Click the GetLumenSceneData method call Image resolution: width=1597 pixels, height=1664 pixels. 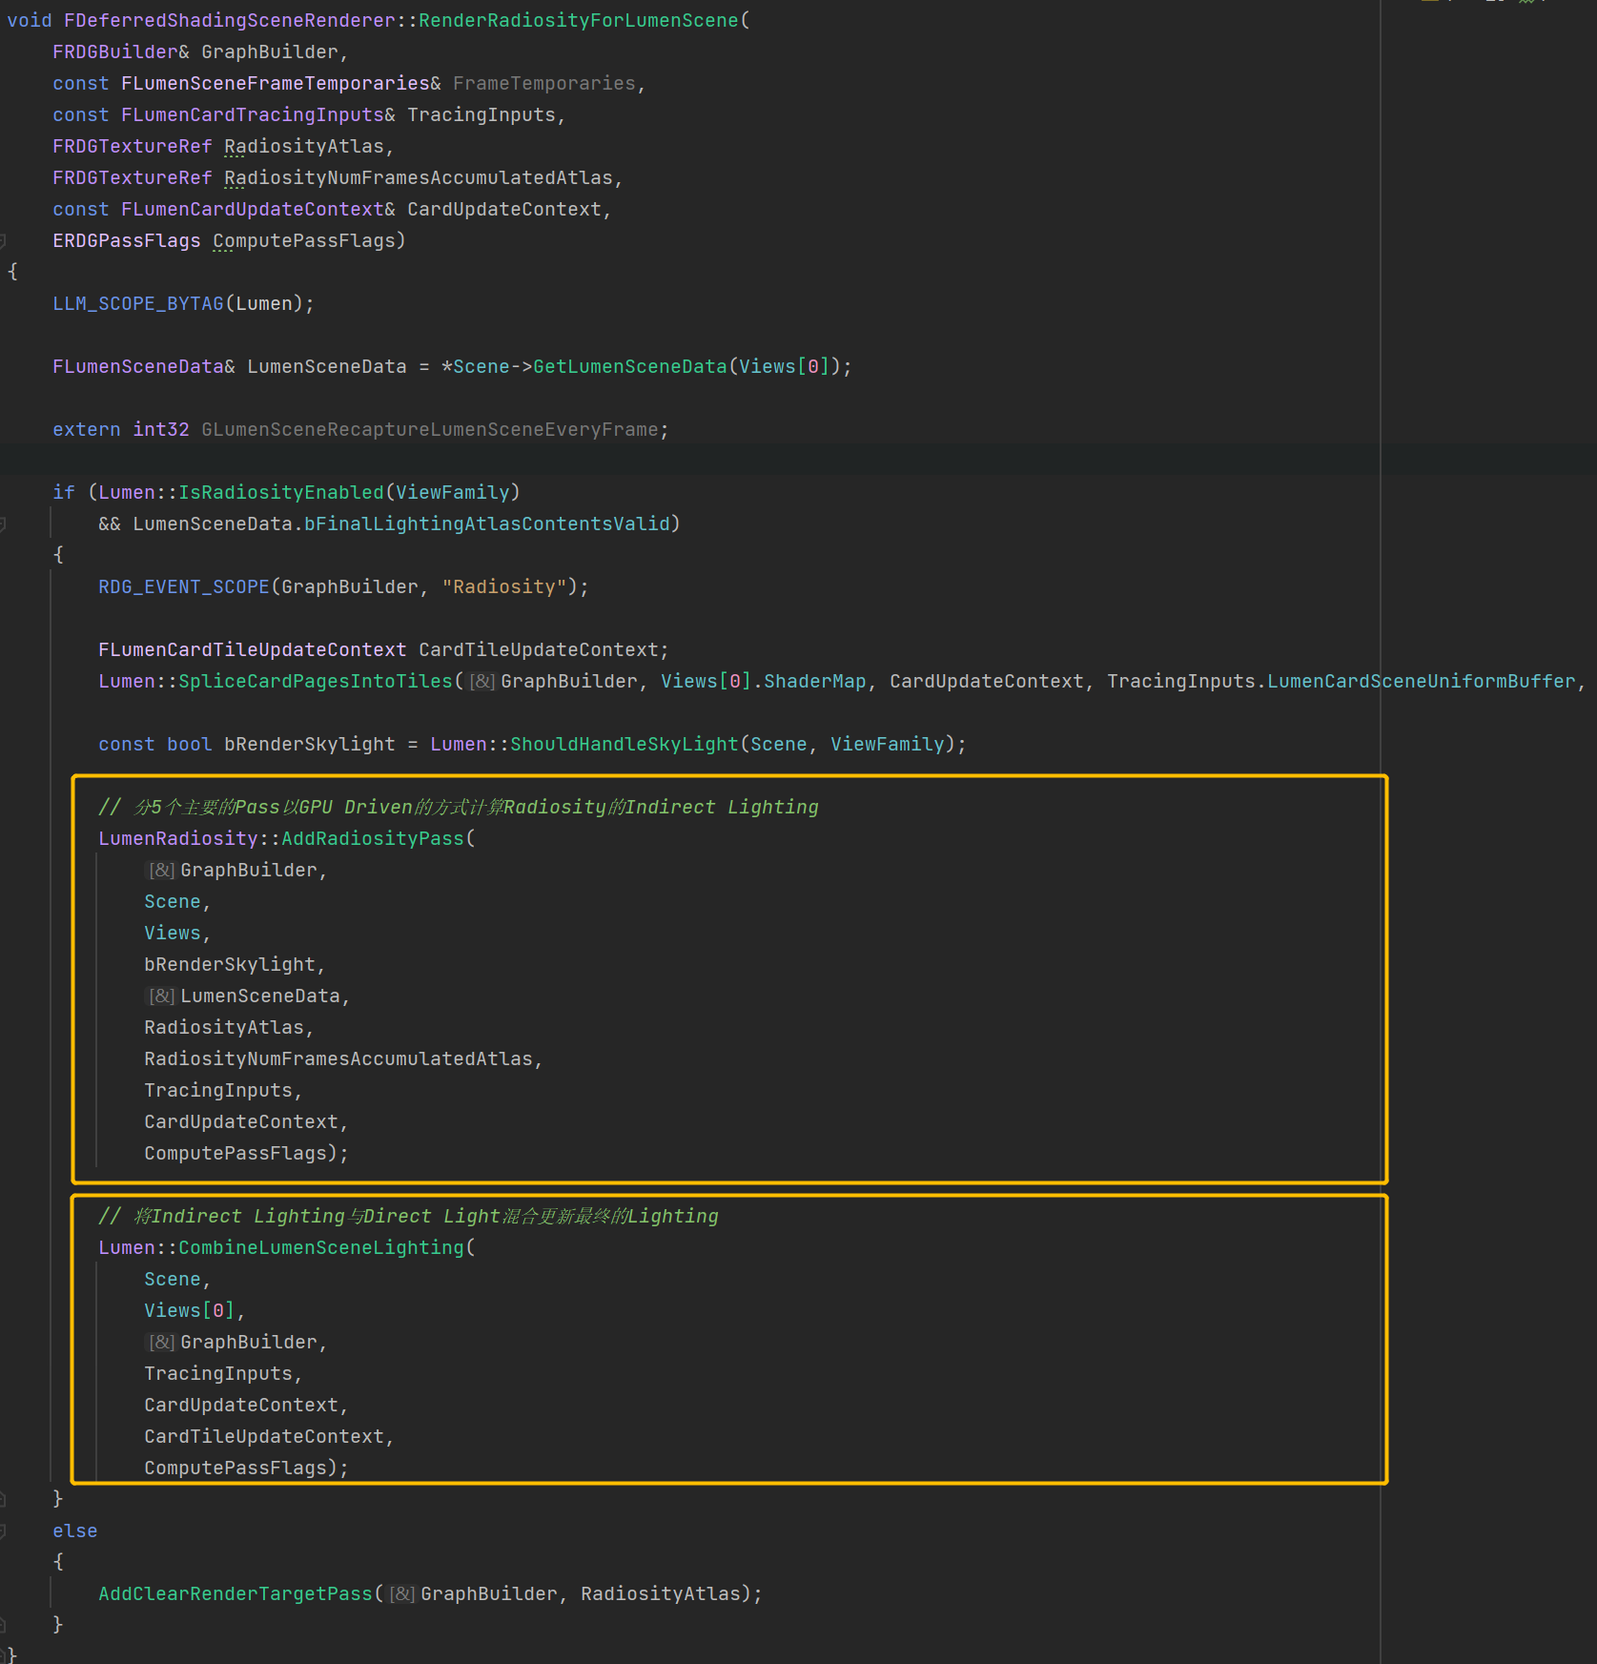coord(629,367)
